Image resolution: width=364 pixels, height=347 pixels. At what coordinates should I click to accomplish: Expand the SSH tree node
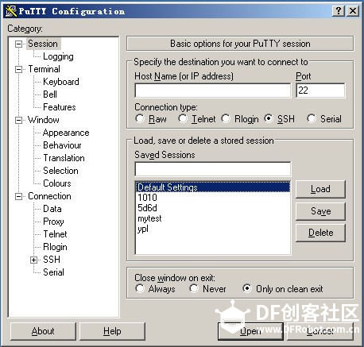[x=33, y=260]
